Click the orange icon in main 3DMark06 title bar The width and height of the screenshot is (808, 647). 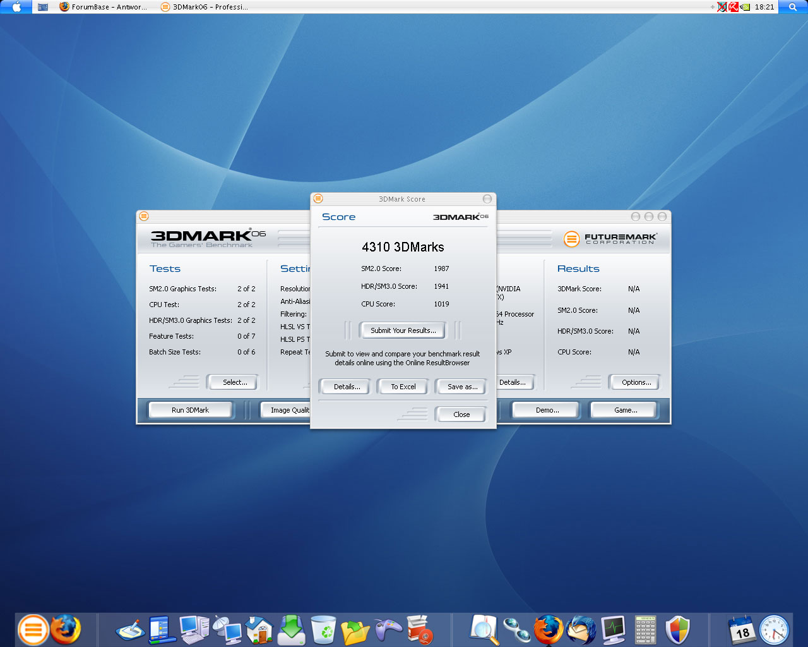tap(144, 216)
